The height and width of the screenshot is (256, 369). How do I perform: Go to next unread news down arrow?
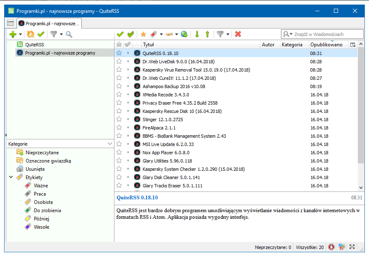point(197,34)
